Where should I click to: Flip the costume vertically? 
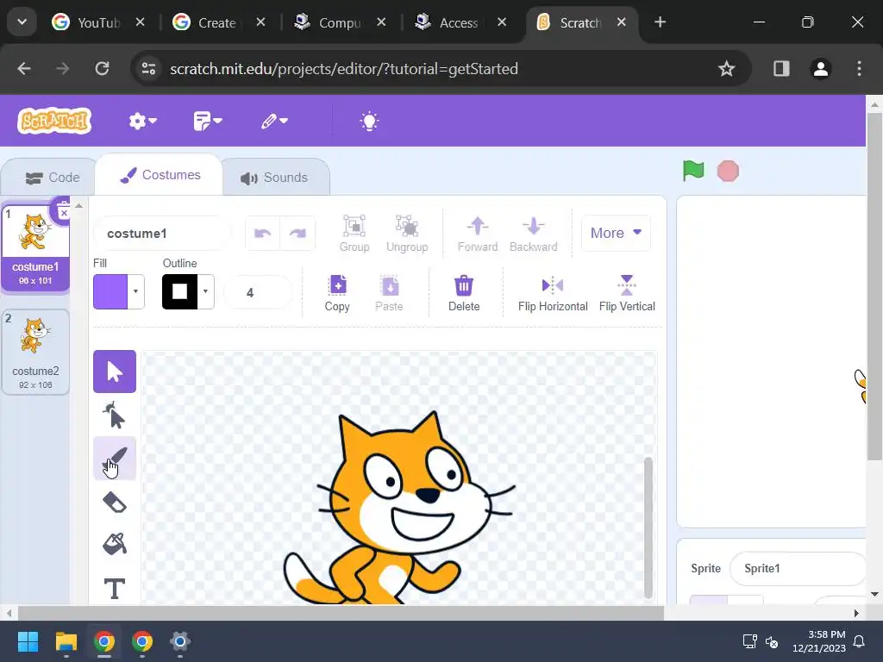627,293
